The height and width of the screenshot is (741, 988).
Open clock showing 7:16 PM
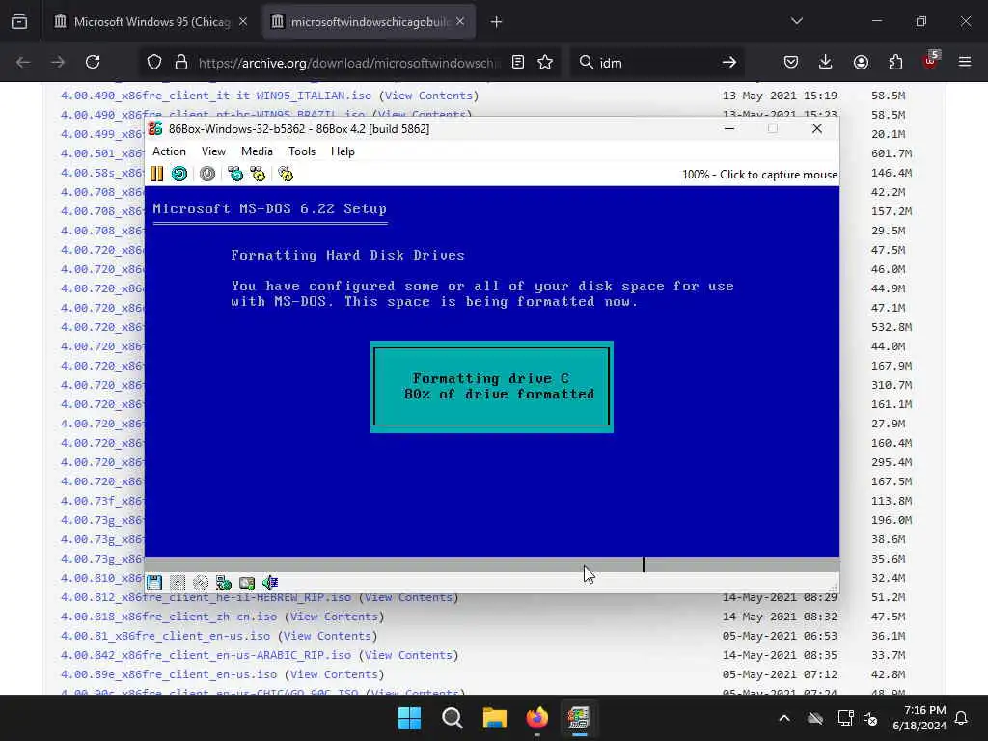click(919, 718)
